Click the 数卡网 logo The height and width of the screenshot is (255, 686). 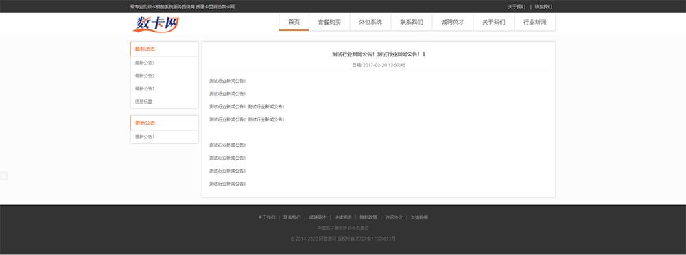coord(156,23)
